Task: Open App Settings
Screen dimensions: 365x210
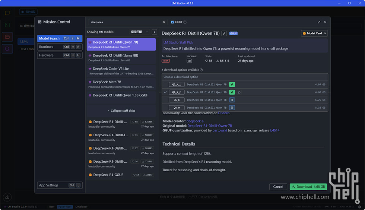Action: tap(60, 185)
